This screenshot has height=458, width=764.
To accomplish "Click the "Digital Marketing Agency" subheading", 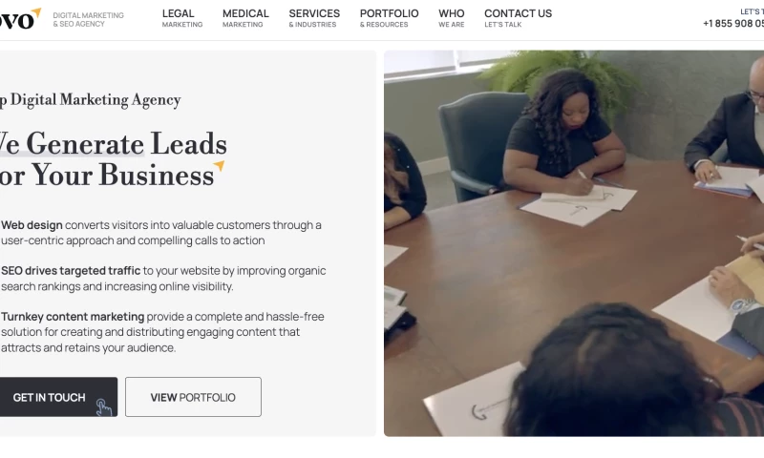I will [x=95, y=100].
